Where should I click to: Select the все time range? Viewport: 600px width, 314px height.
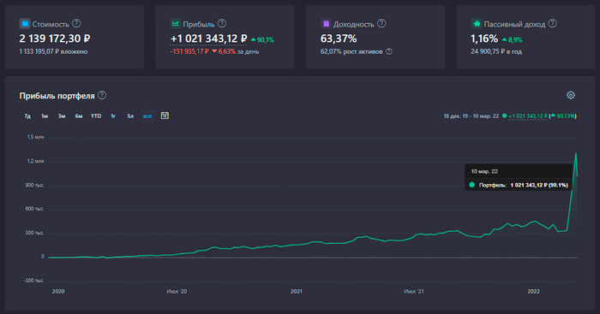tap(147, 116)
